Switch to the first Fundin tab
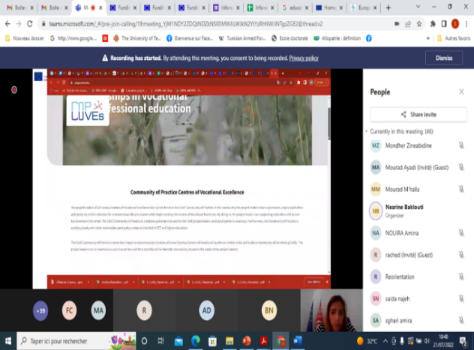Viewport: 474px width, 350px height. coord(123,7)
